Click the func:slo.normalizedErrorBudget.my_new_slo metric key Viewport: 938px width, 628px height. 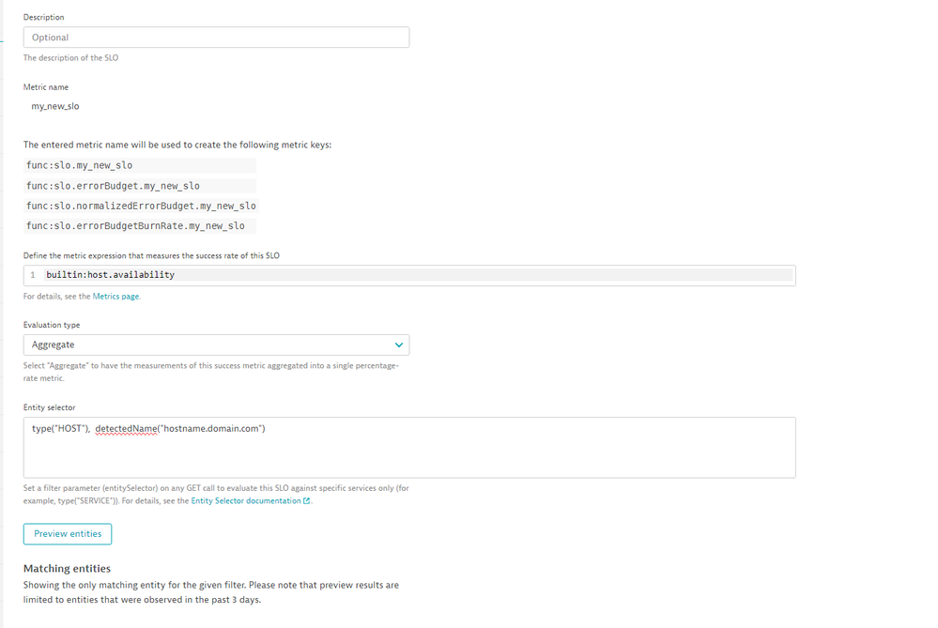[x=141, y=206]
